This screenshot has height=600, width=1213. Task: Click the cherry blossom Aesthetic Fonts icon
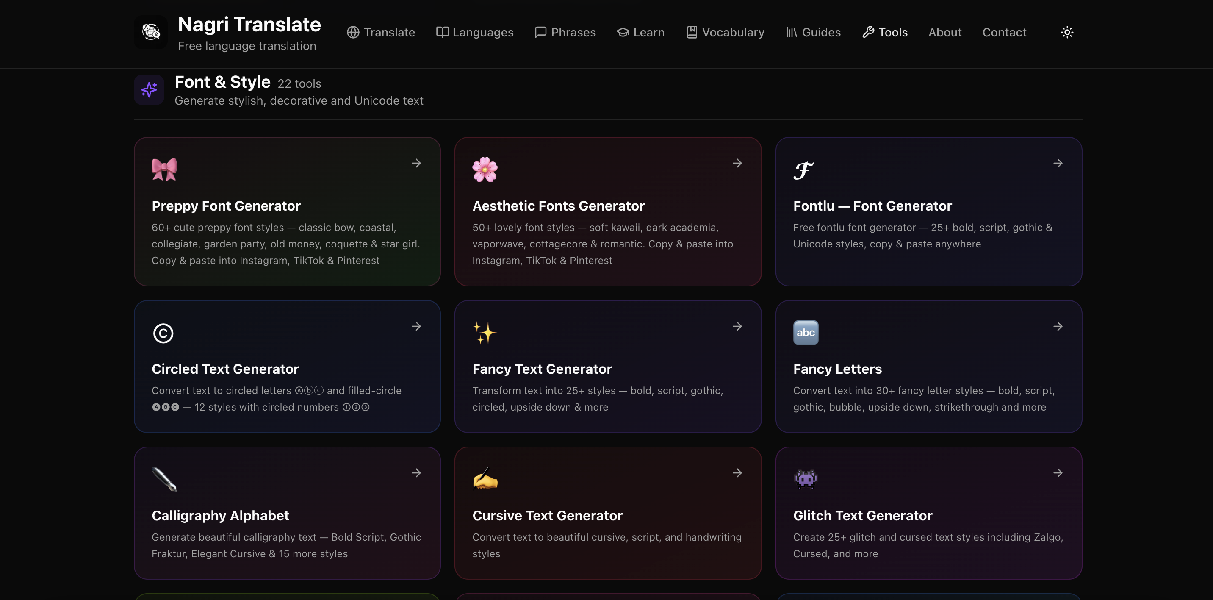[485, 169]
